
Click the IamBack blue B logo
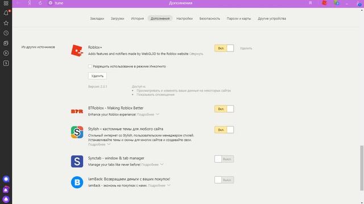[77, 182]
